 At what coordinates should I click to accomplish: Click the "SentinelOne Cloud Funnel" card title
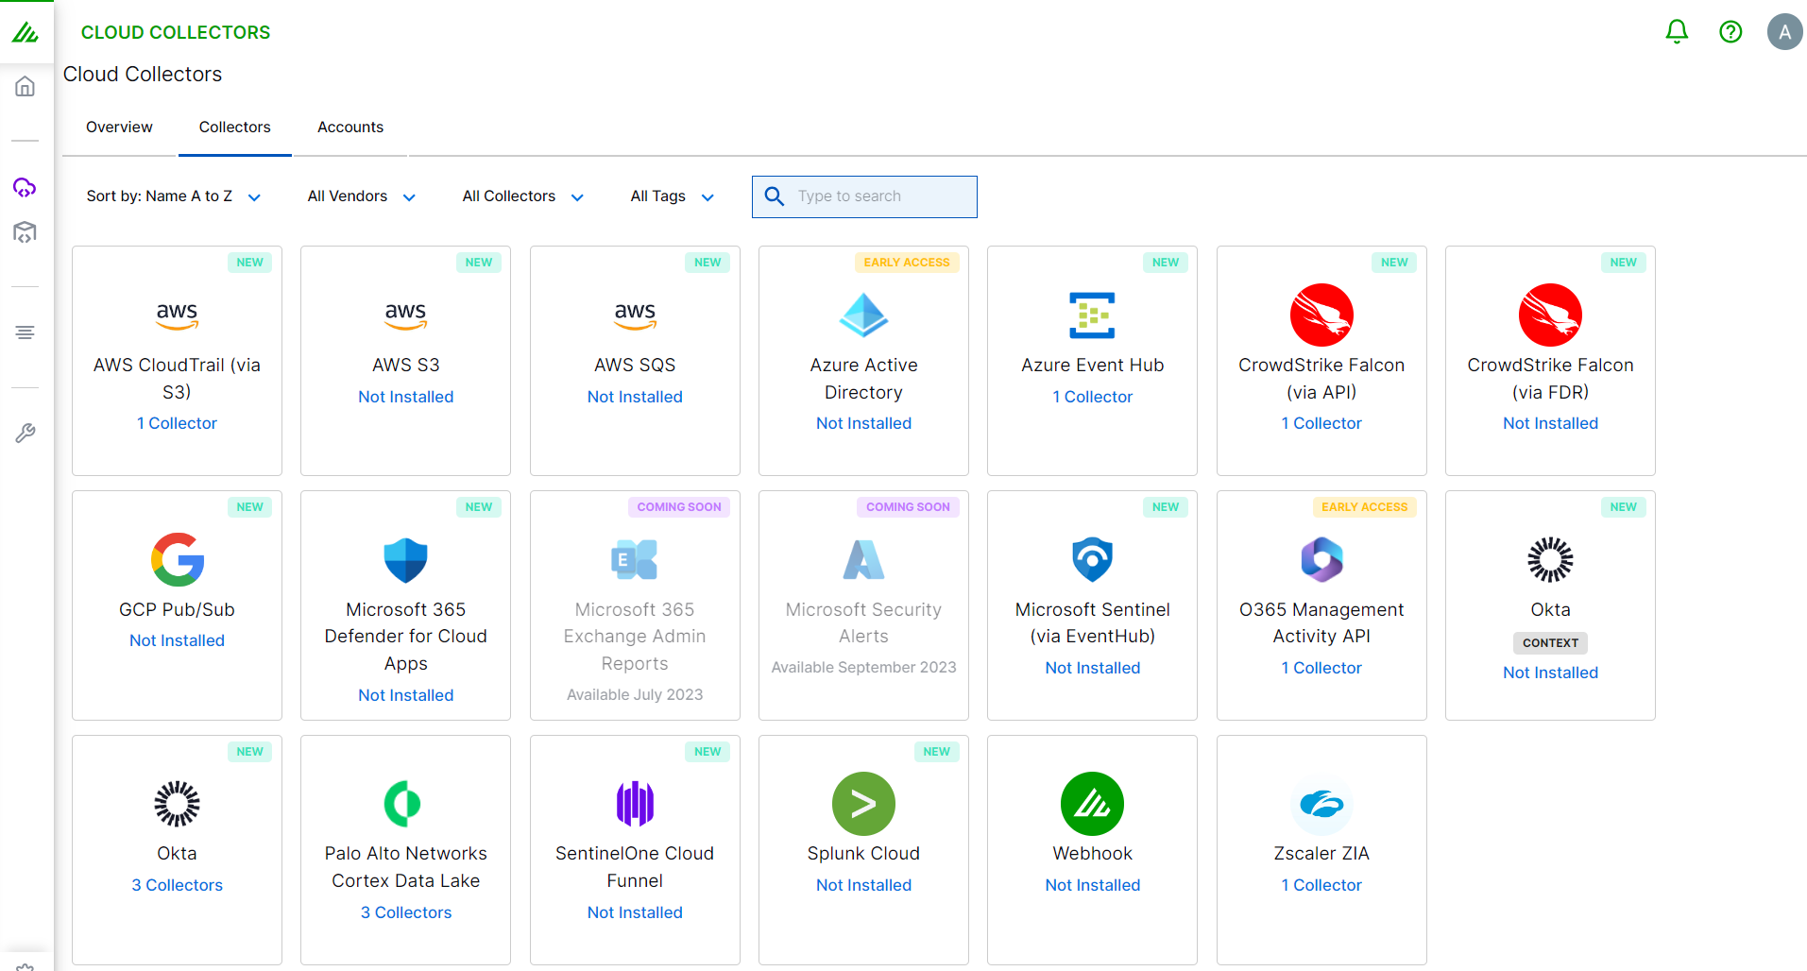point(635,867)
